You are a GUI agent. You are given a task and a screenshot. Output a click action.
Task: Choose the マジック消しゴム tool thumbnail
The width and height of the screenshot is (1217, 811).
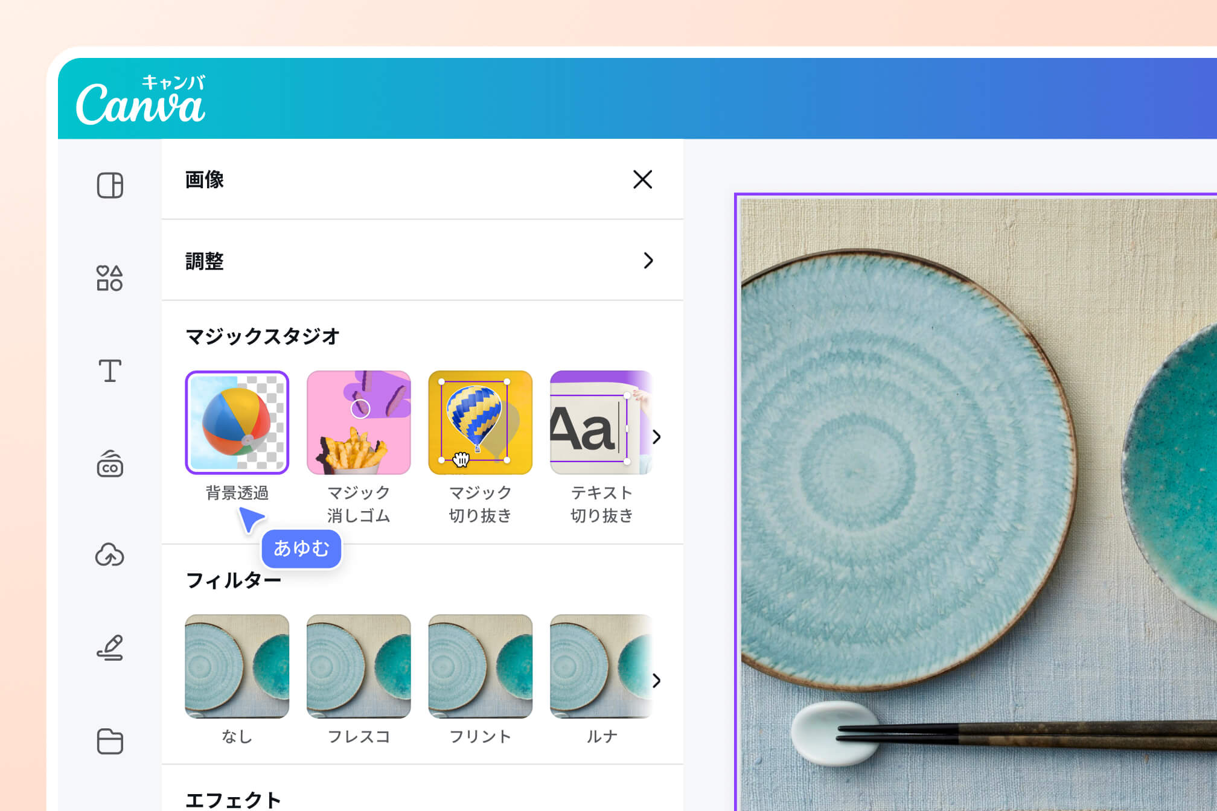[359, 422]
